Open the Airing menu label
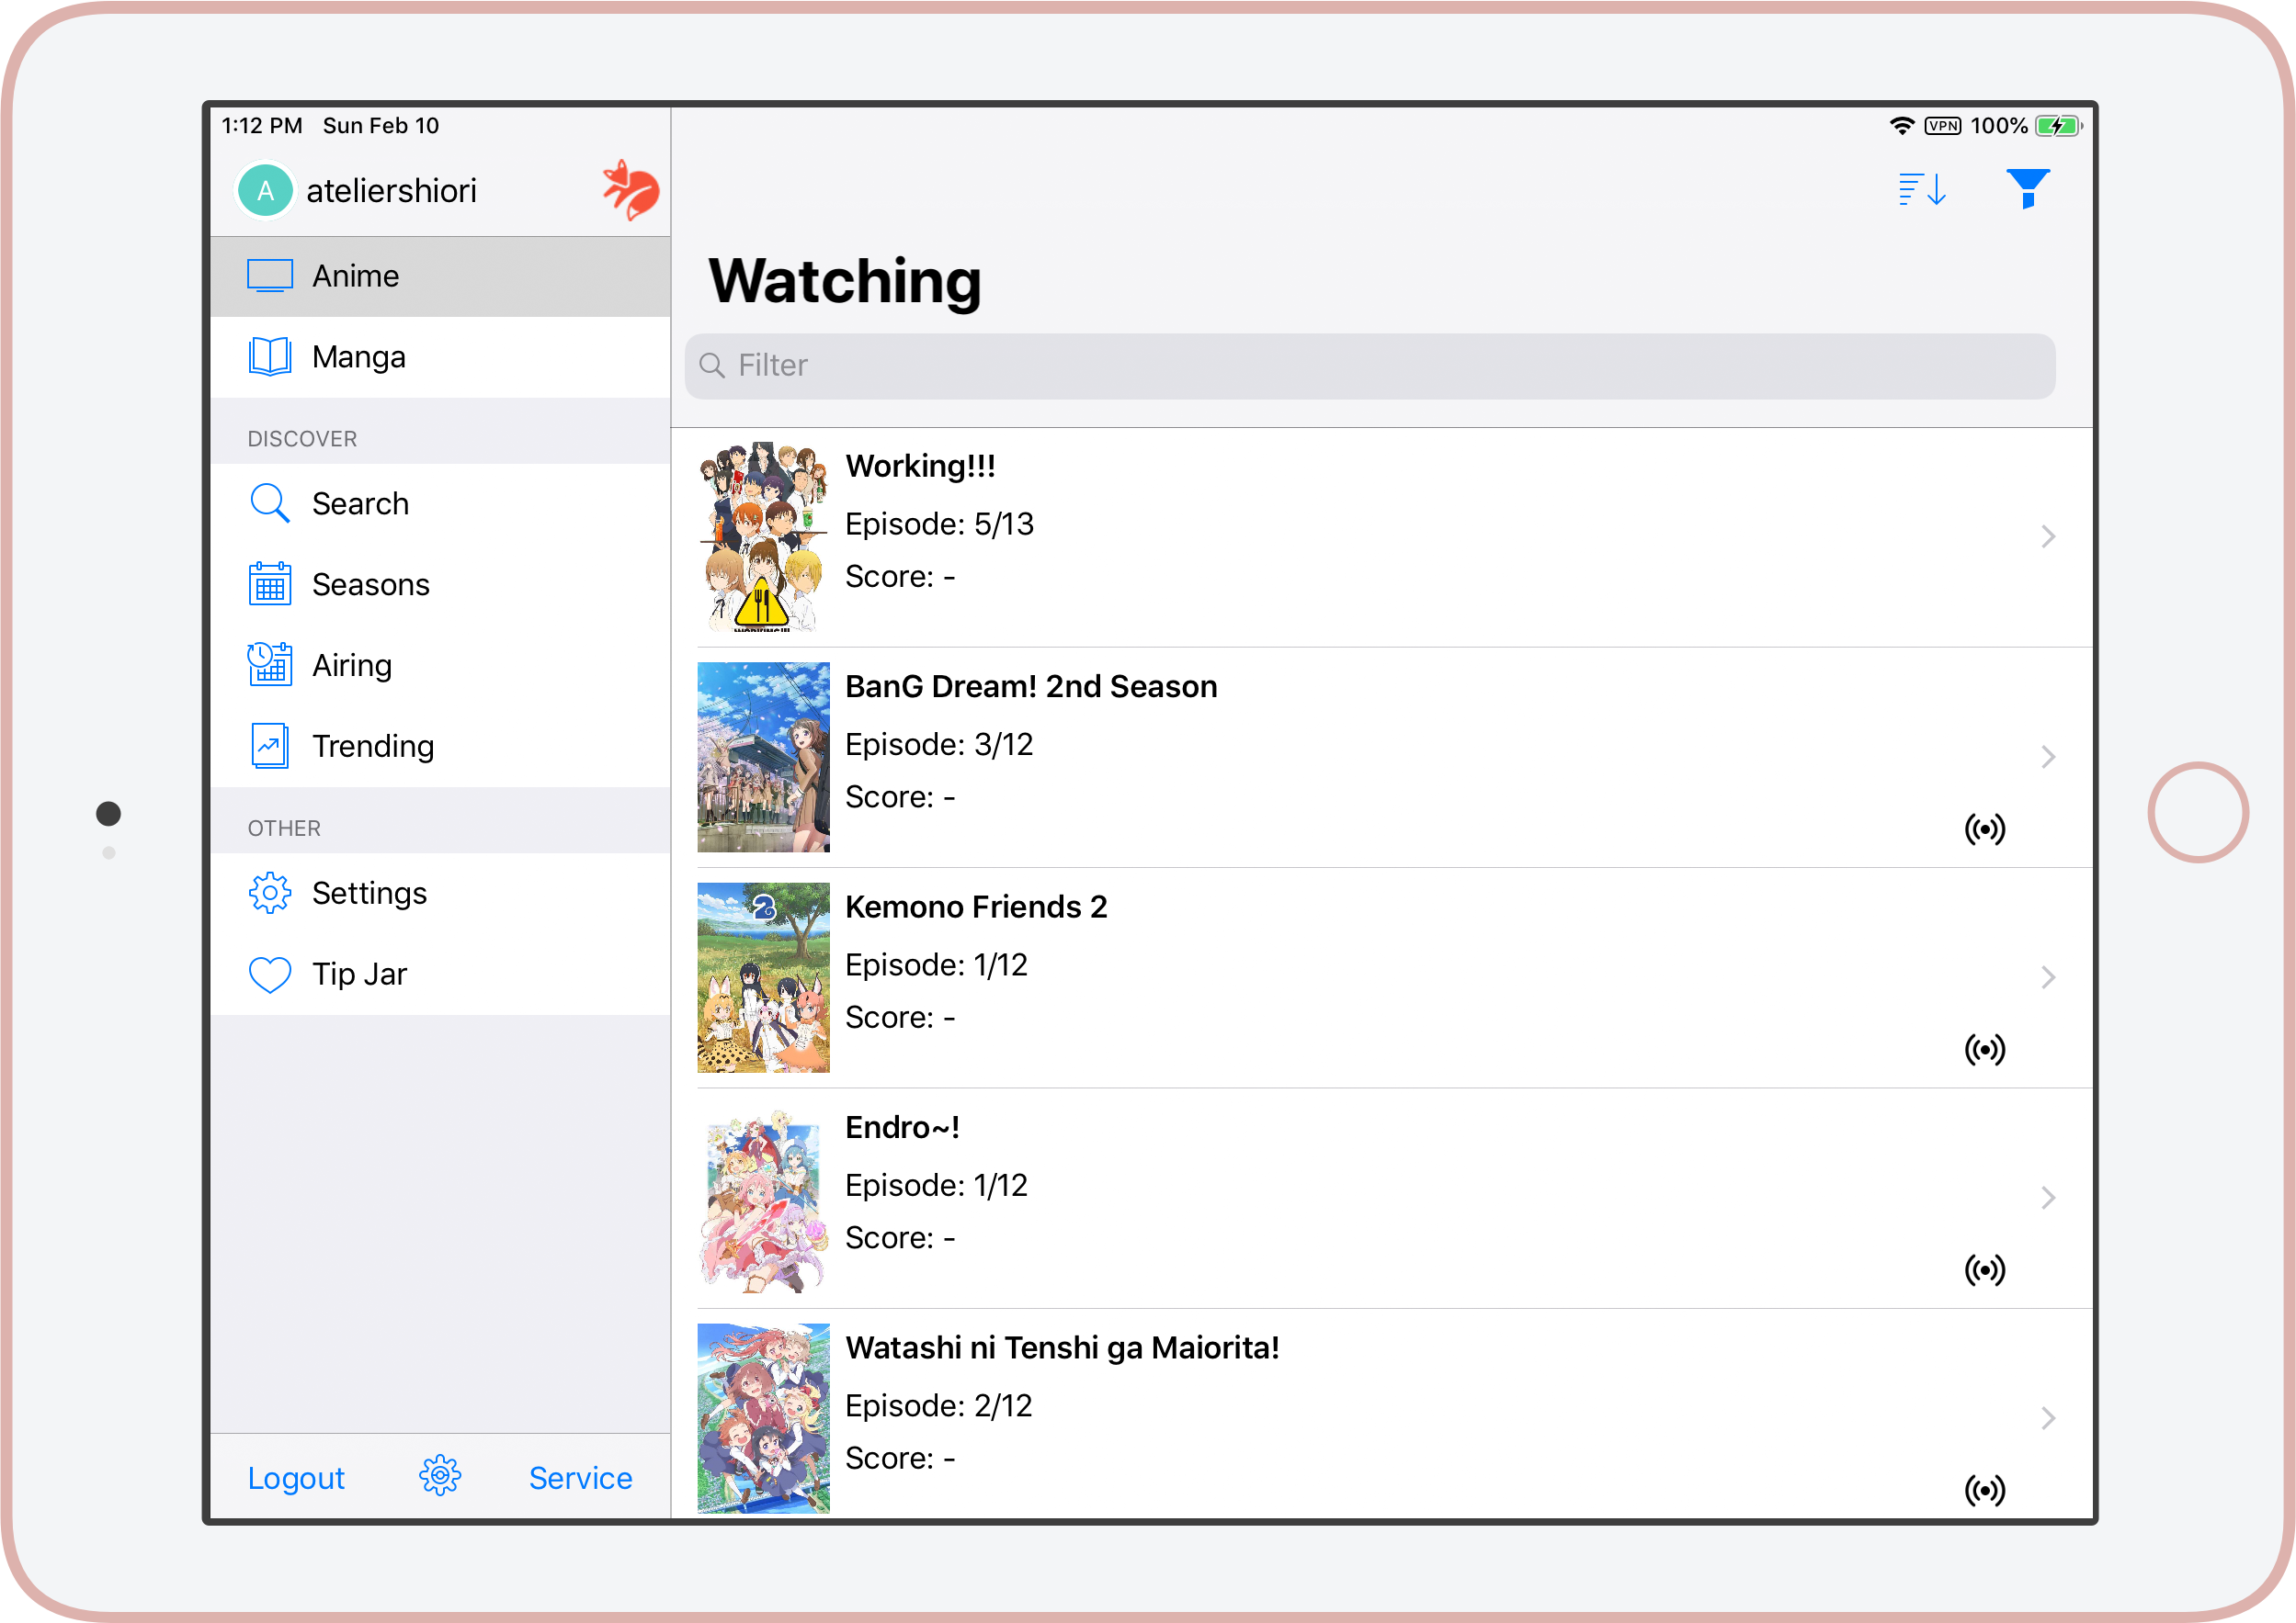This screenshot has height=1623, width=2296. [352, 666]
